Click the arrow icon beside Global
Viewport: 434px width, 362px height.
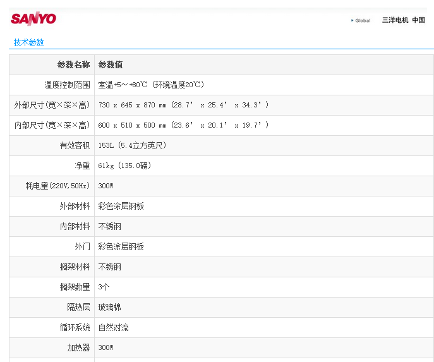(x=352, y=20)
